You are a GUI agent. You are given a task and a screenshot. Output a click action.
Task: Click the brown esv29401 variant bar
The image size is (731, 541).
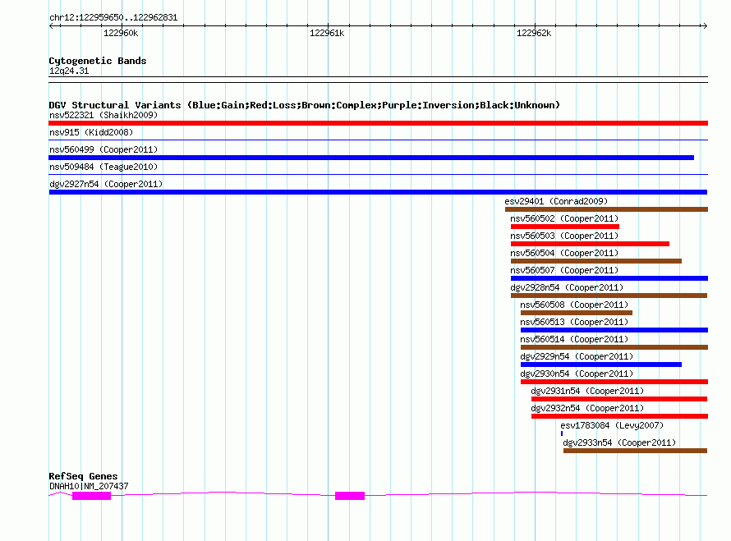pos(606,209)
